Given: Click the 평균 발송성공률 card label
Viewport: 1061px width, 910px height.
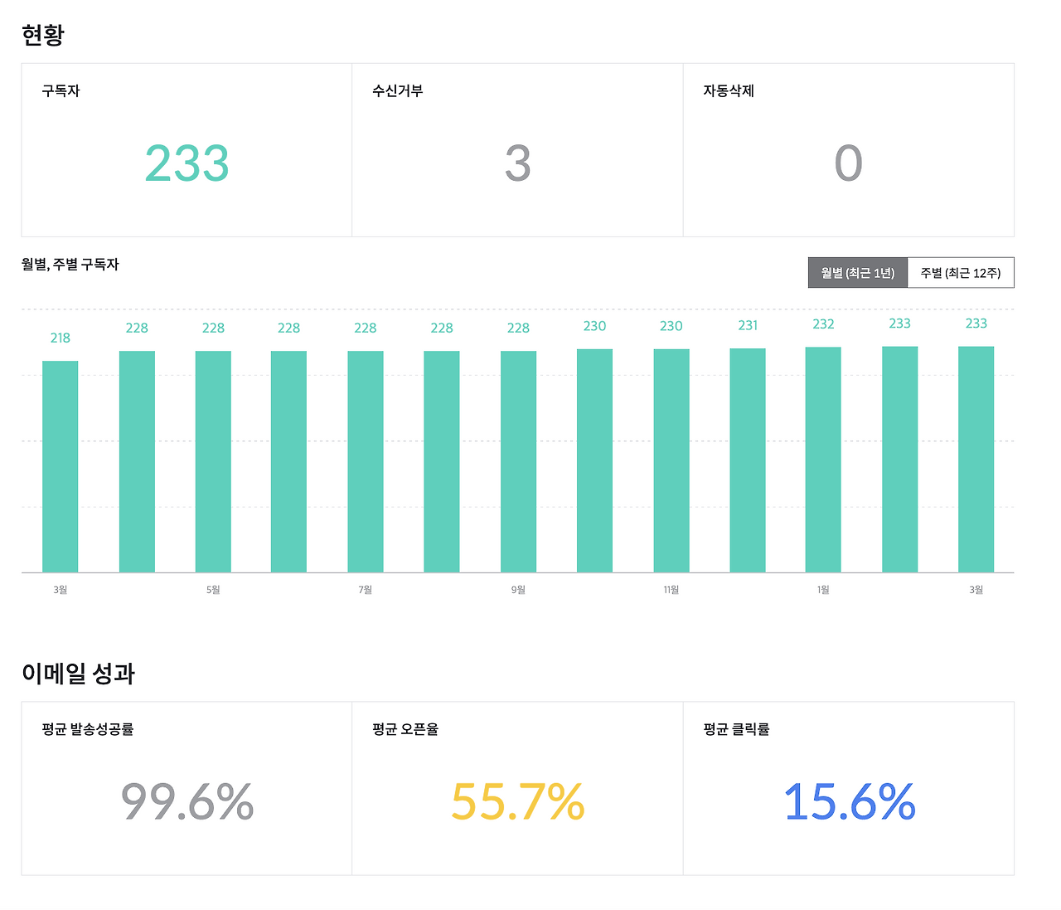Looking at the screenshot, I should tap(88, 730).
